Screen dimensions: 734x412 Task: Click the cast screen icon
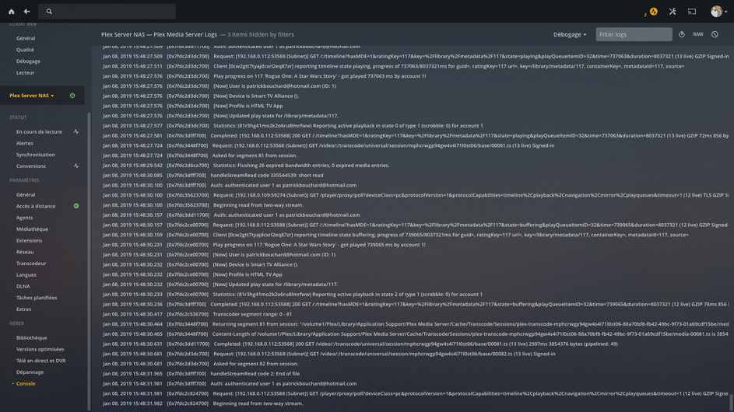point(692,11)
